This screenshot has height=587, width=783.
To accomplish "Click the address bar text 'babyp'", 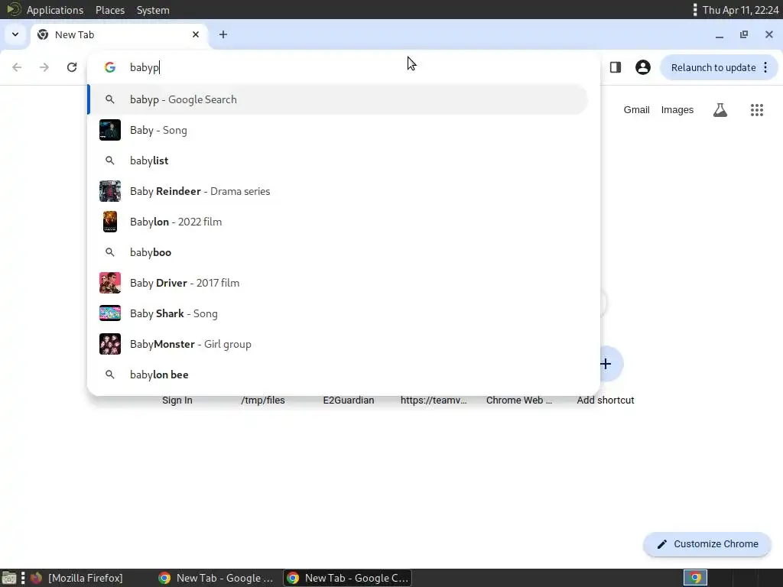I will click(145, 68).
